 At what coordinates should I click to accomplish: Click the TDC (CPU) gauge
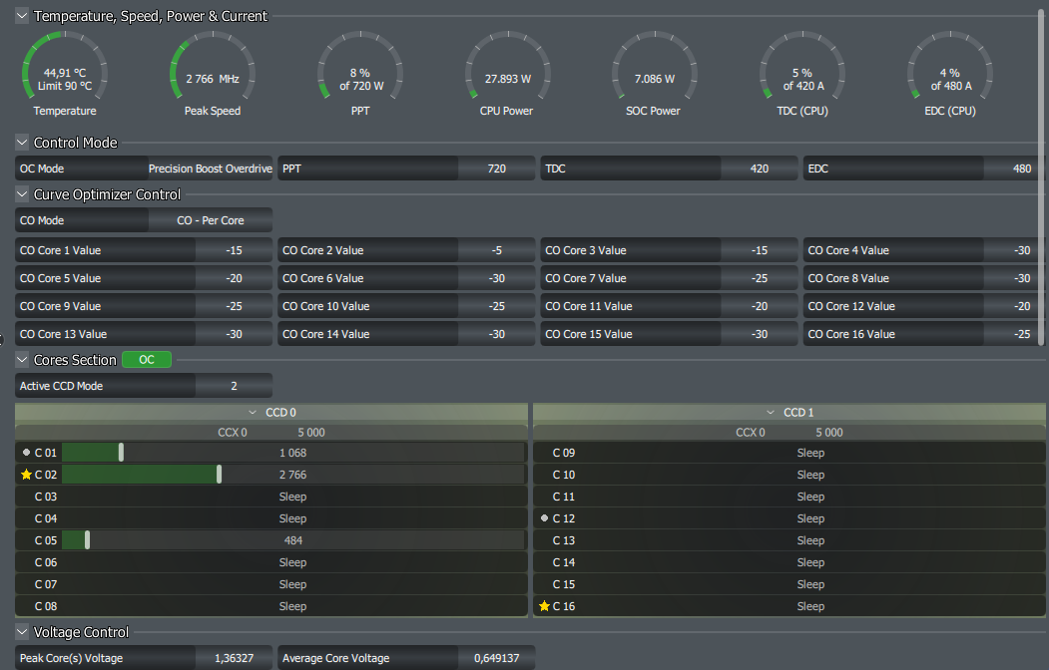[x=802, y=75]
